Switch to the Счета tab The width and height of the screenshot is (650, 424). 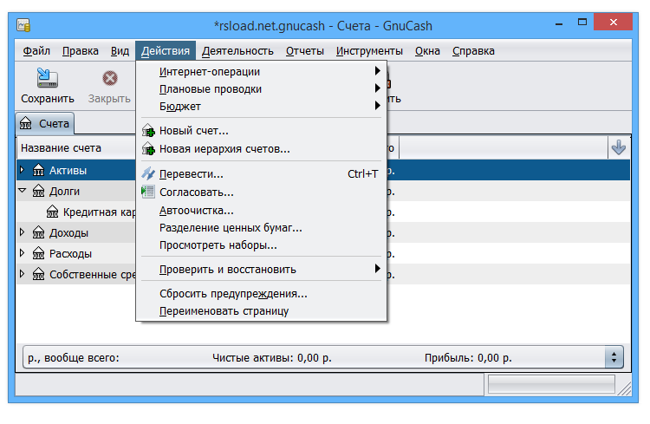(x=45, y=123)
